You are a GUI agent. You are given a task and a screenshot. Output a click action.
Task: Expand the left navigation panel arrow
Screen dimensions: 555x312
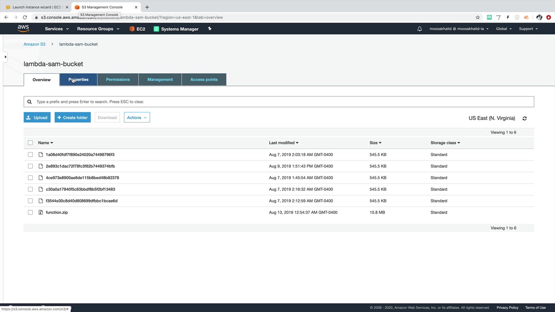click(x=5, y=57)
